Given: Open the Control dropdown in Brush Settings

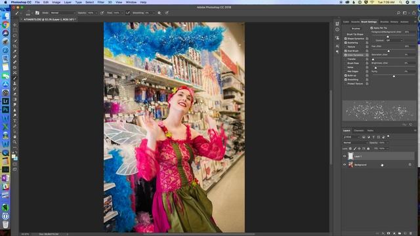Looking at the screenshot, I should click(x=394, y=41).
